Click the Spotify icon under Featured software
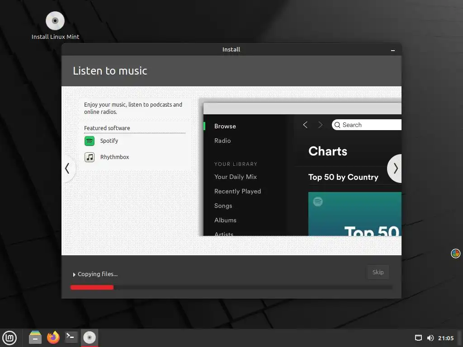 click(90, 141)
